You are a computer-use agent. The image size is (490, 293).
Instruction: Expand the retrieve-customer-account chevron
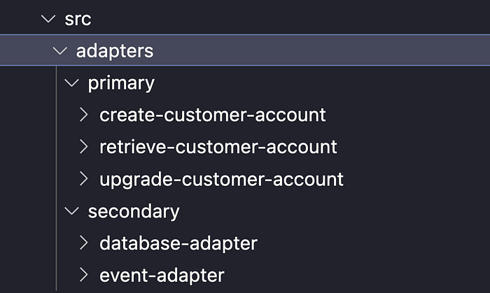click(83, 147)
